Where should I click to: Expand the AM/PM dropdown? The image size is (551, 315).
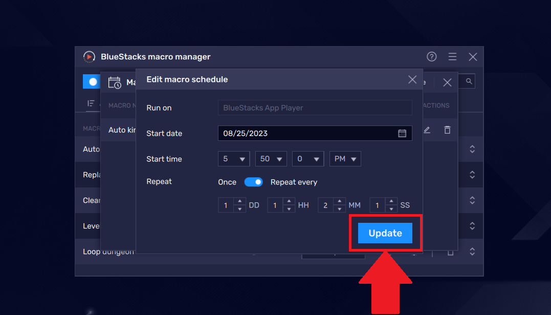(345, 159)
